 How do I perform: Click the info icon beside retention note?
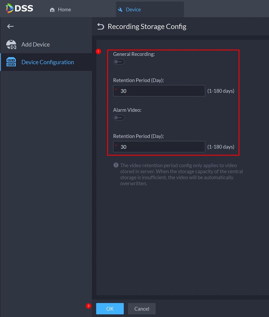tap(116, 165)
